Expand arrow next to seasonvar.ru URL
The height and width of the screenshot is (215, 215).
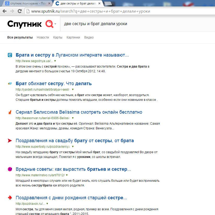coord(73,118)
